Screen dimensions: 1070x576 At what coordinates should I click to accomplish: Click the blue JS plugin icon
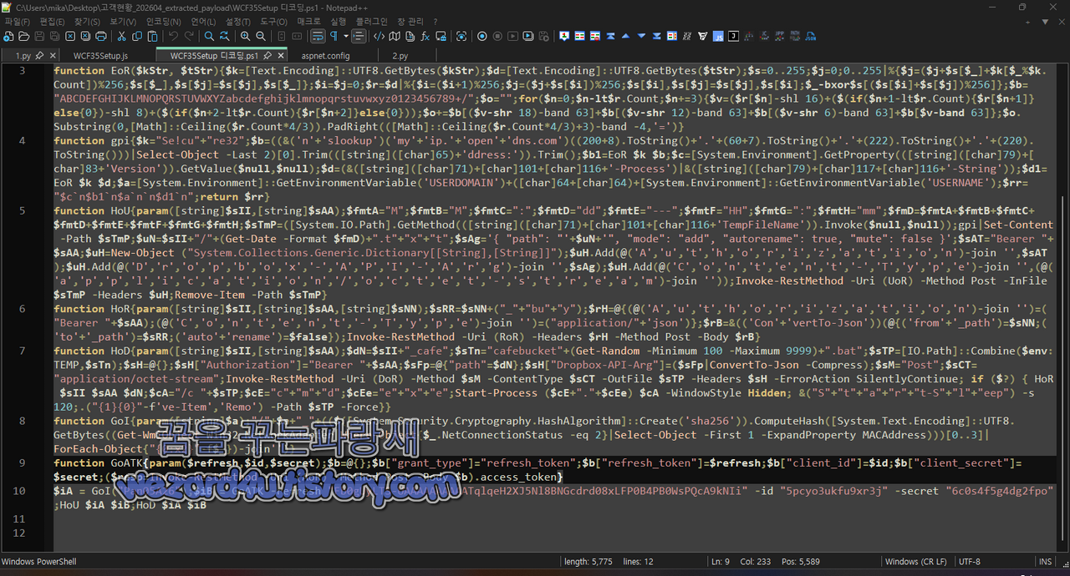click(x=718, y=36)
